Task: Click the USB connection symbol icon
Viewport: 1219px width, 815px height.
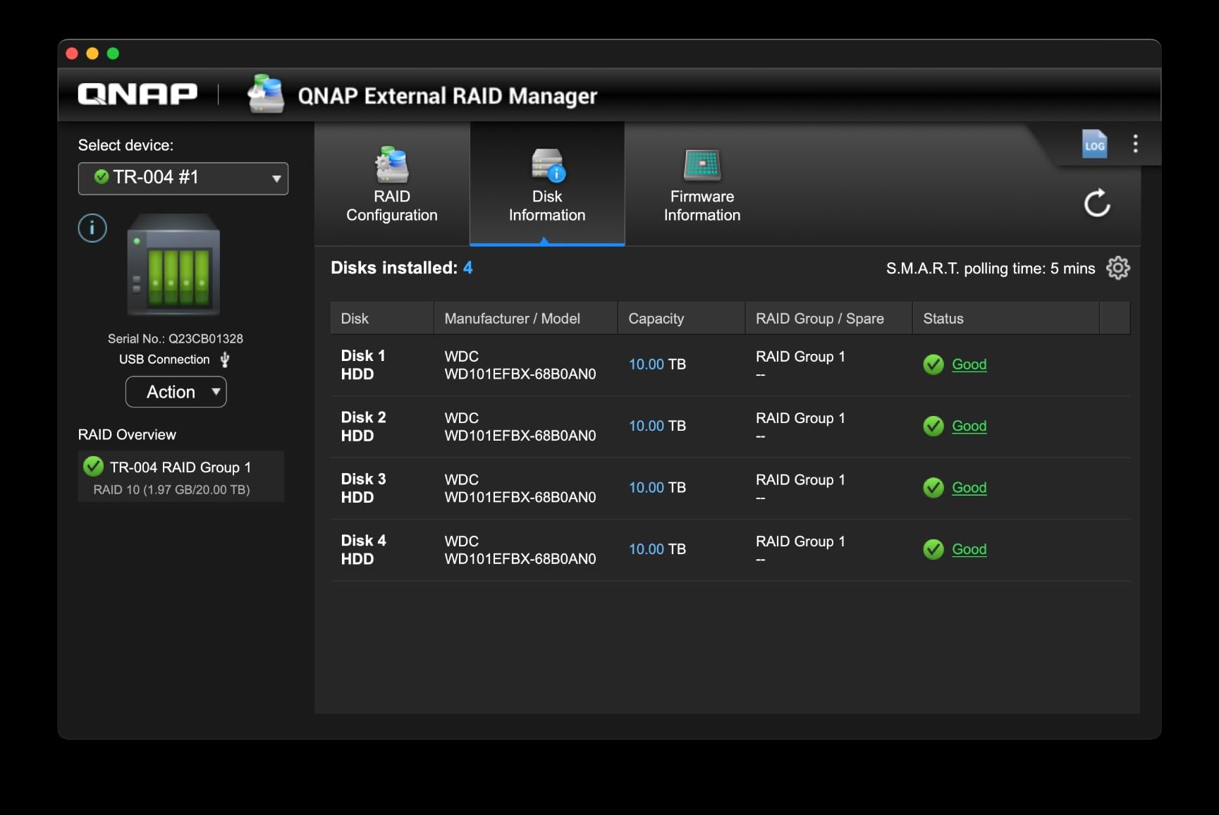Action: point(225,360)
